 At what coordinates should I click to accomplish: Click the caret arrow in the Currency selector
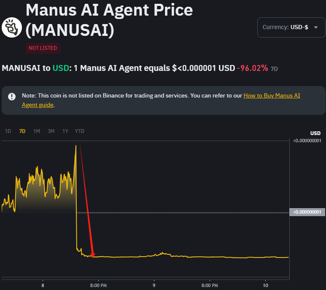pyautogui.click(x=316, y=27)
